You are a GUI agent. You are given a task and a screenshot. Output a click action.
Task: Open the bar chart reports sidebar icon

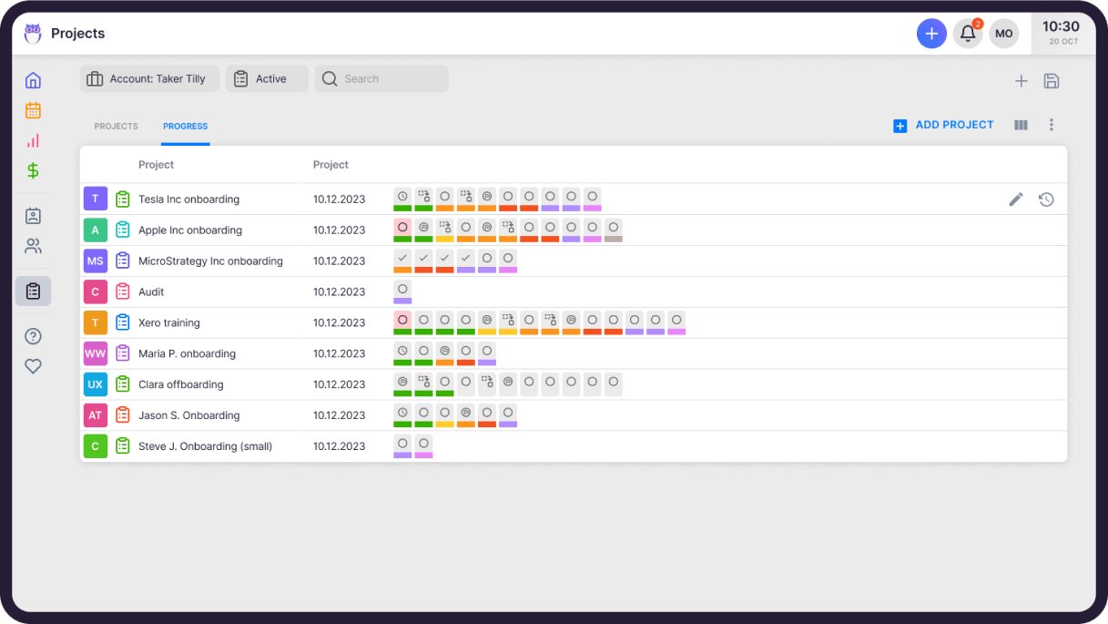(x=33, y=140)
